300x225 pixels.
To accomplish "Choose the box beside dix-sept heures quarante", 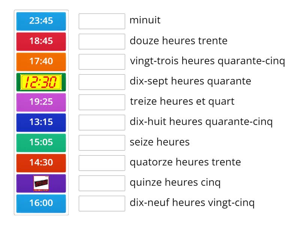I will click(102, 82).
